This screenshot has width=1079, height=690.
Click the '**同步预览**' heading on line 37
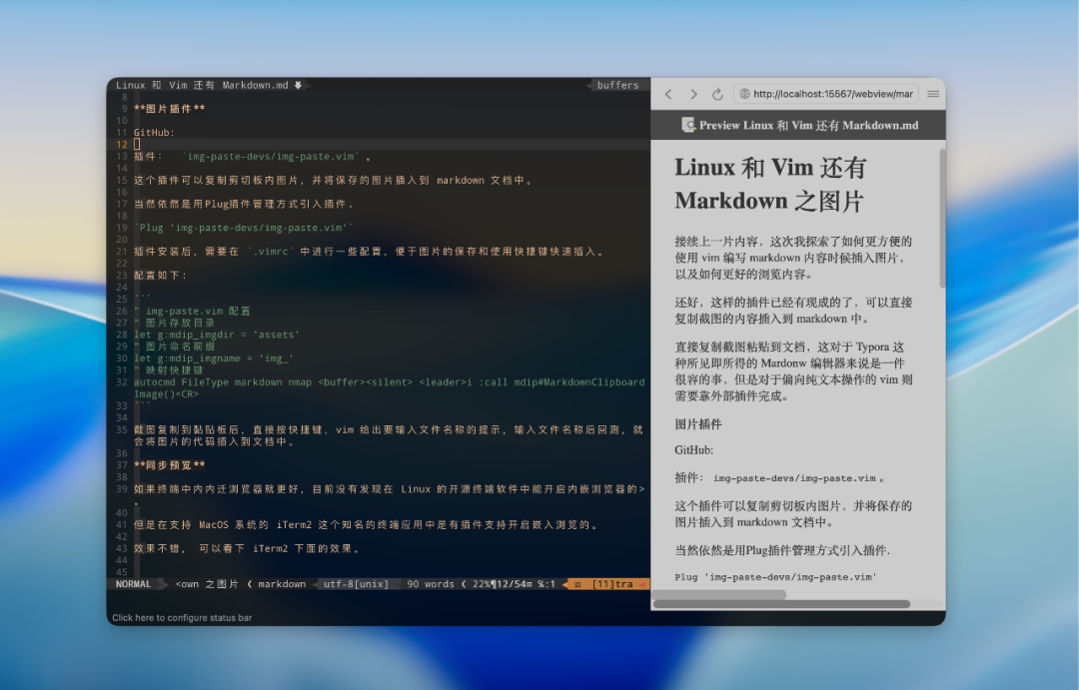[169, 465]
